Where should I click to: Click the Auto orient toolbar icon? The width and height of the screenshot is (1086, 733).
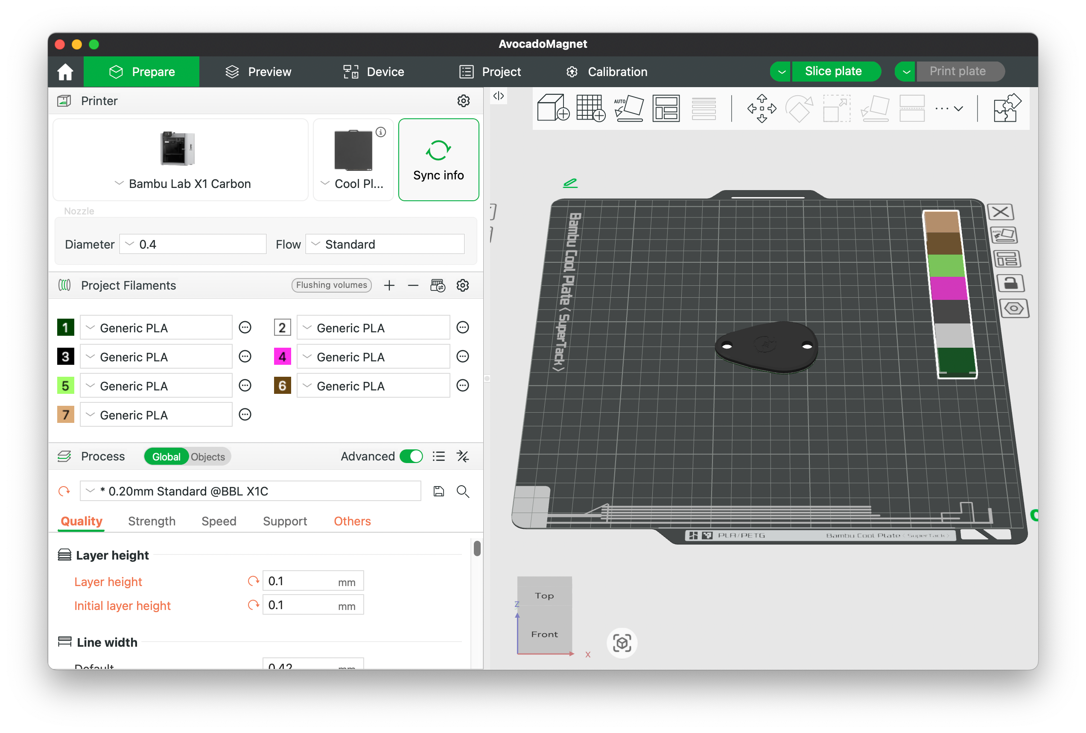(x=628, y=108)
